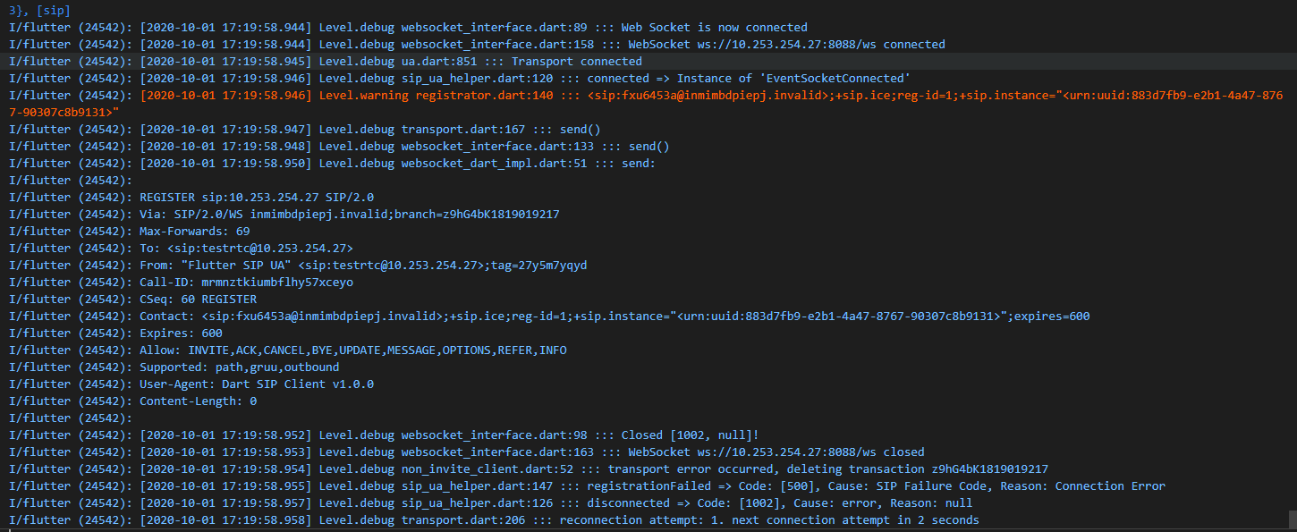
Task: Click the 'CSeq: 60 REGISTER' line
Action: pos(132,299)
